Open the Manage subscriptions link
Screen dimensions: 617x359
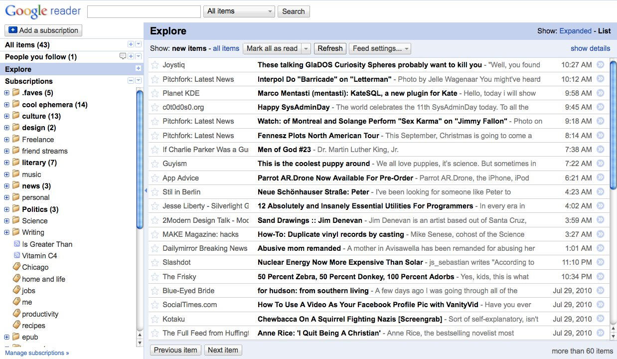coord(37,353)
